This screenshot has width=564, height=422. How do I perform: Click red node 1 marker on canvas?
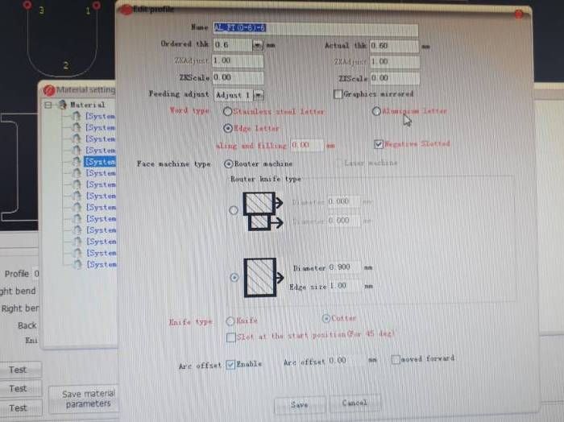pyautogui.click(x=96, y=5)
